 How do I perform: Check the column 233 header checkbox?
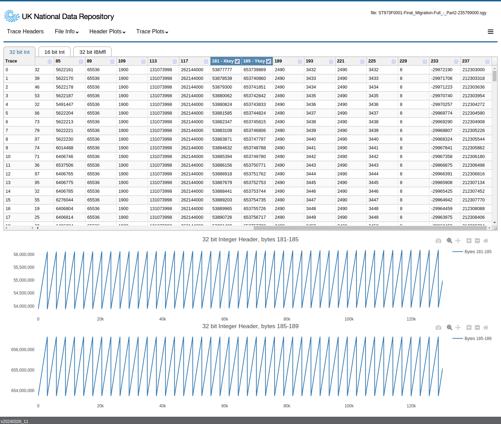456,61
